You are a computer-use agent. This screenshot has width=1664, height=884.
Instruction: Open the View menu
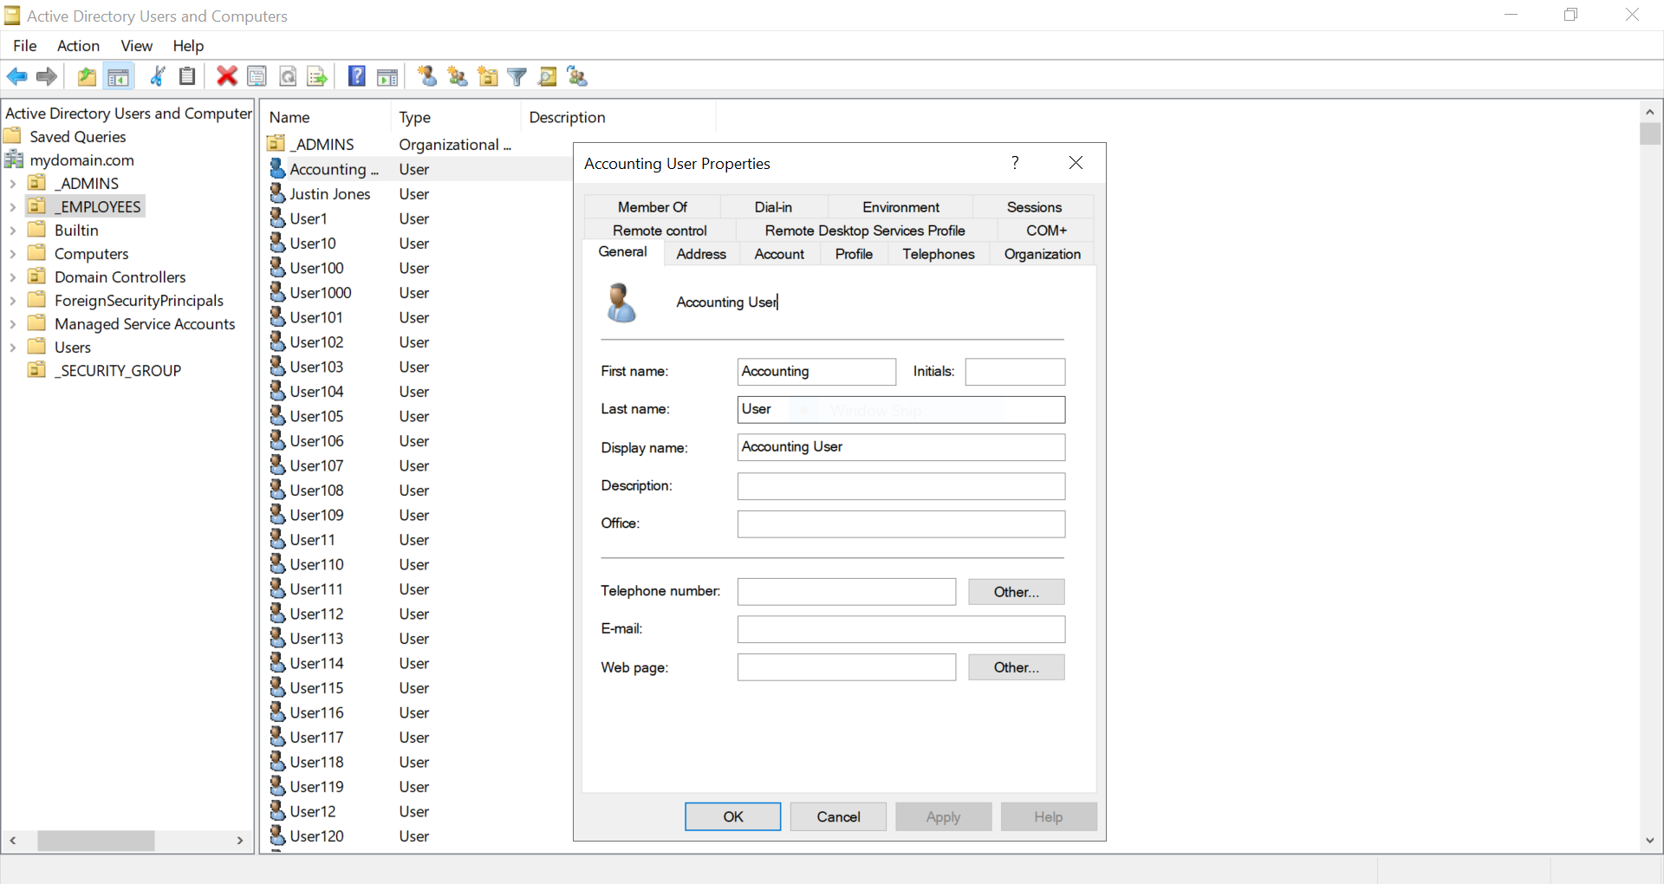tap(136, 46)
